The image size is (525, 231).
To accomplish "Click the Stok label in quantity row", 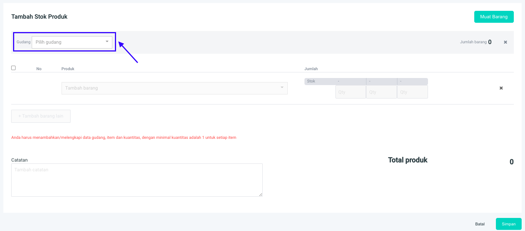I will (x=311, y=81).
